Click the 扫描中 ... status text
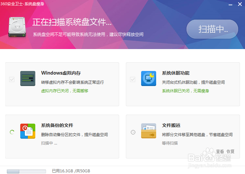This screenshot has height=174, width=245. (49, 143)
